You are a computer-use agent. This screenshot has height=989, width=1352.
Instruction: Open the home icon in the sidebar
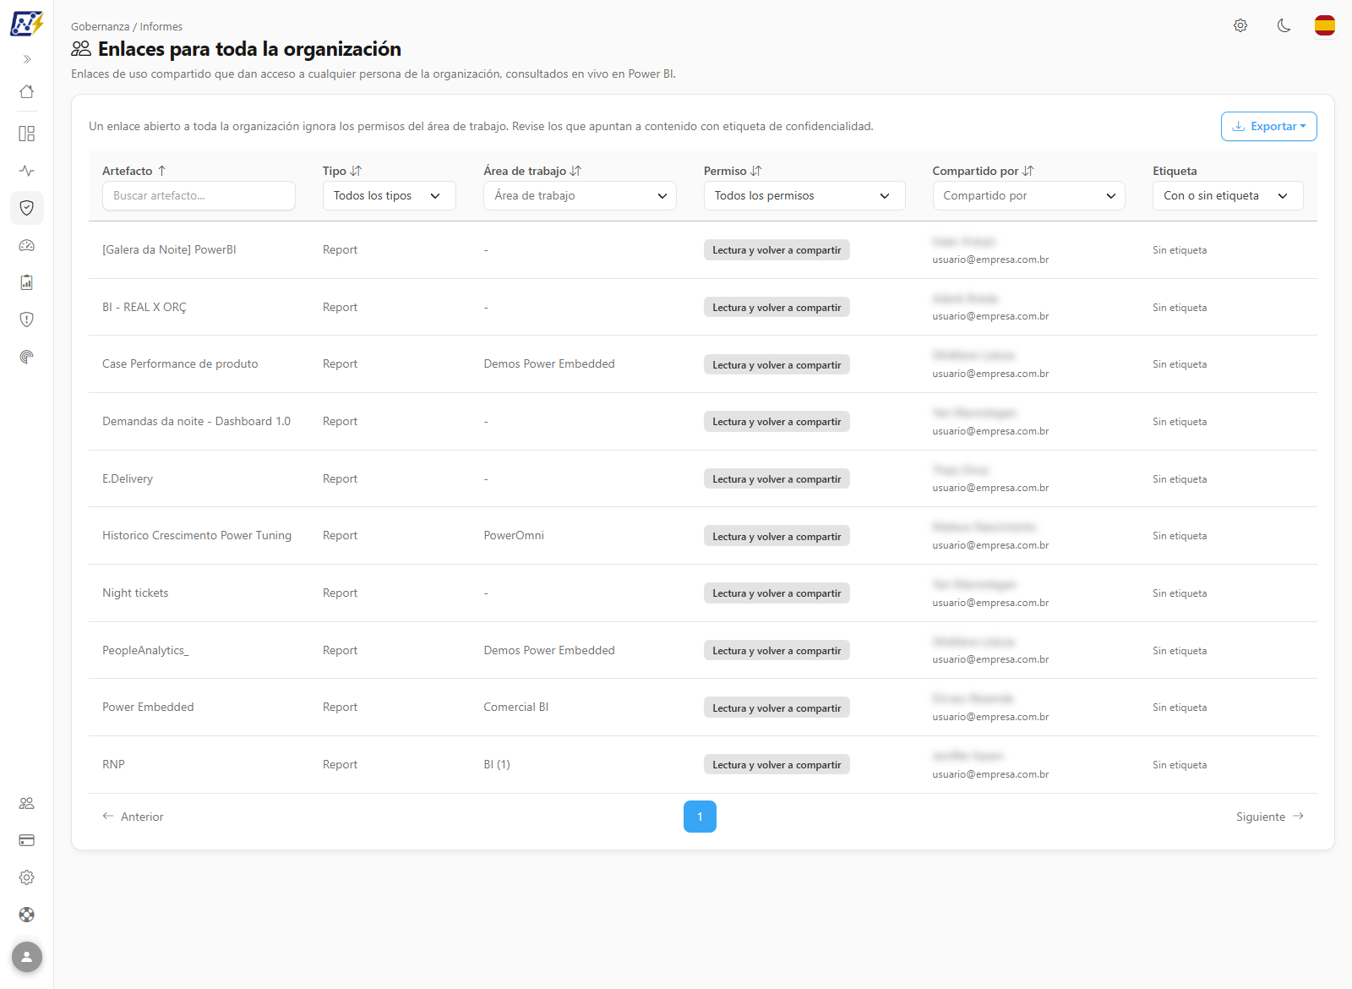(x=27, y=91)
